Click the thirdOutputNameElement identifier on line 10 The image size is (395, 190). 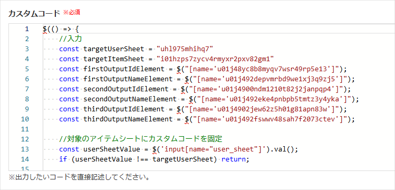(128, 119)
